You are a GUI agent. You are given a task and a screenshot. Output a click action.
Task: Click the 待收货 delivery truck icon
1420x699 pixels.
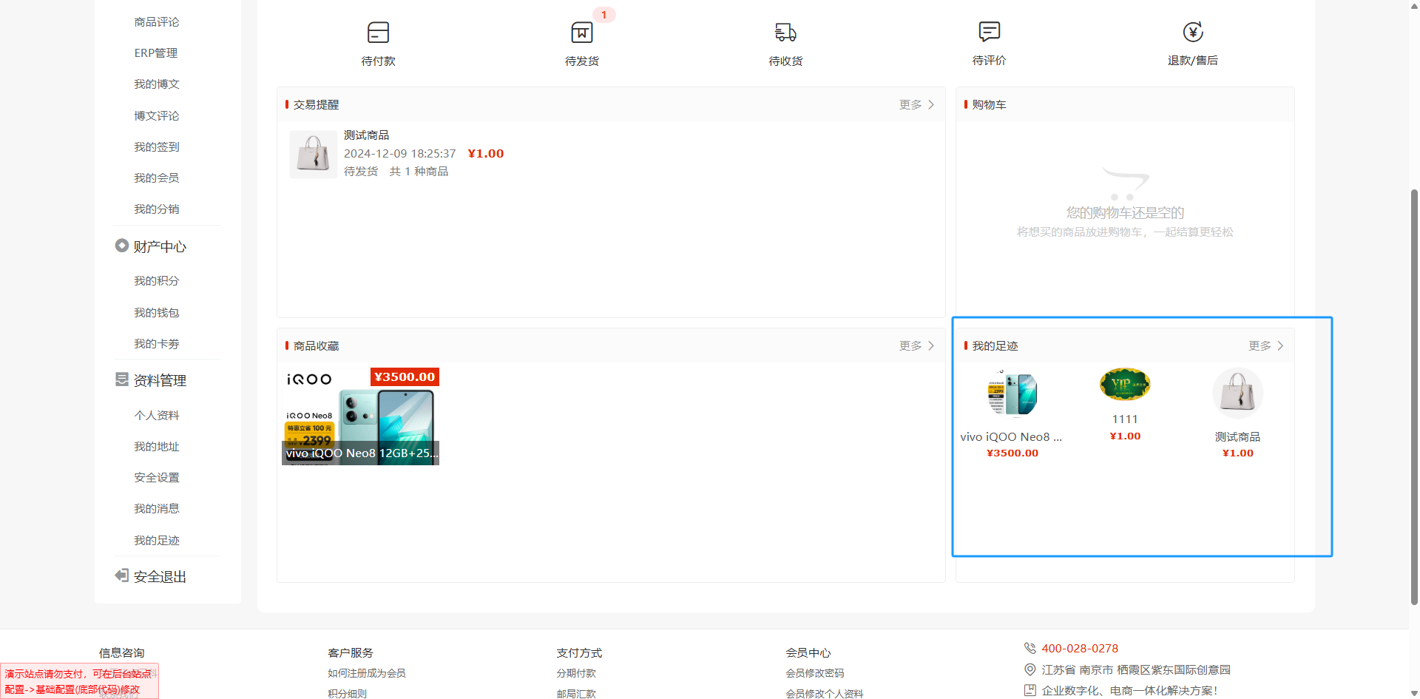[x=785, y=33]
